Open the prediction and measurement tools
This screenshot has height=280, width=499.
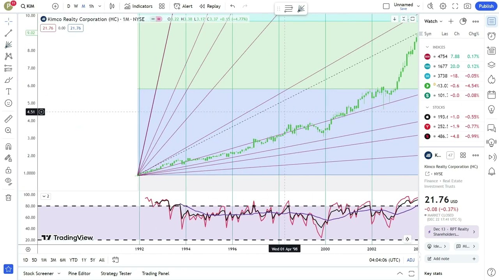[8, 68]
